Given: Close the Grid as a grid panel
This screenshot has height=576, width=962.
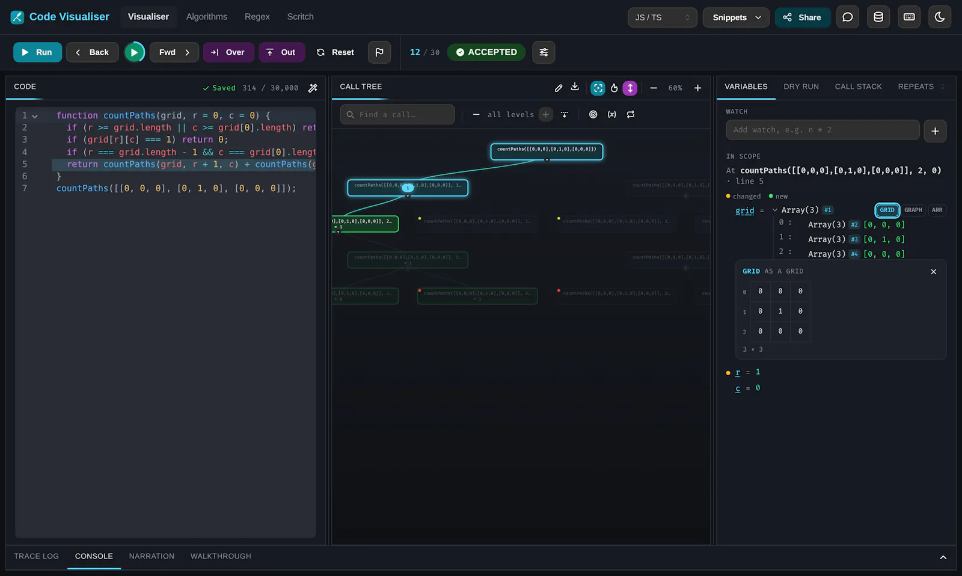Looking at the screenshot, I should click(934, 272).
